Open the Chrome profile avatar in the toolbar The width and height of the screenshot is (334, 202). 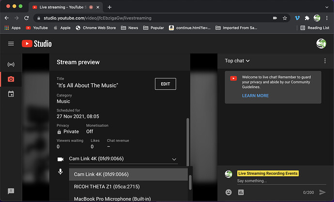coord(317,18)
